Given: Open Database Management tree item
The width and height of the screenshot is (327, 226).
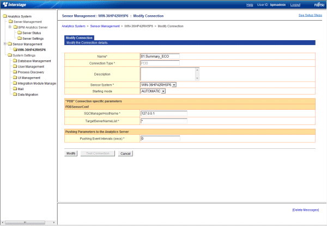Looking at the screenshot, I should 34,61.
